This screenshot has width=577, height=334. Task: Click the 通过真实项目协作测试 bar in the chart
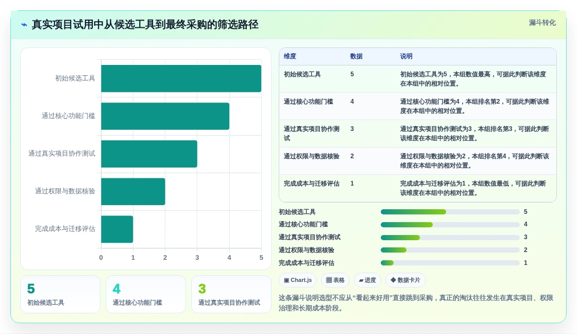point(149,154)
